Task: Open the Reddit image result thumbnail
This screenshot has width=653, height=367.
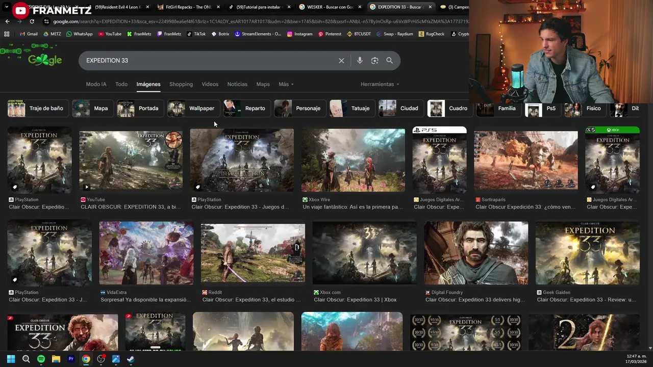Action: [253, 253]
